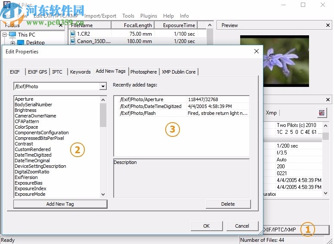The height and width of the screenshot is (244, 334).
Task: Click down arrow of tag list scrollbar
Action: [103, 194]
